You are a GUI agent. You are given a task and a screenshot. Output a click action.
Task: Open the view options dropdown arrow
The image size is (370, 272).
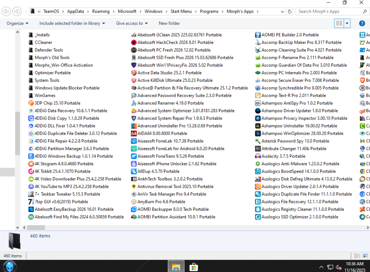[x=347, y=23]
